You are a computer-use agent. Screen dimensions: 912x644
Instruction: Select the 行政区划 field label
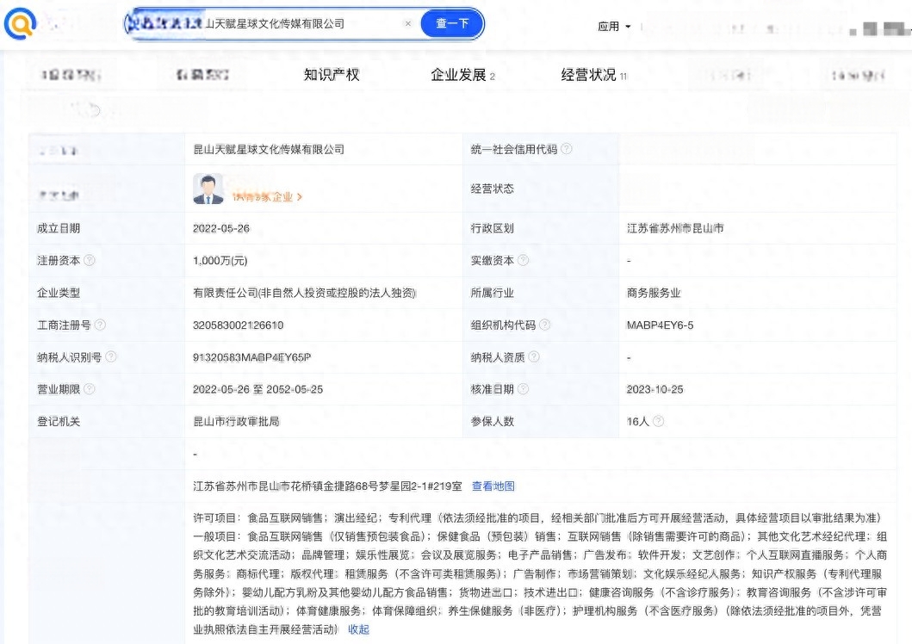(x=493, y=228)
